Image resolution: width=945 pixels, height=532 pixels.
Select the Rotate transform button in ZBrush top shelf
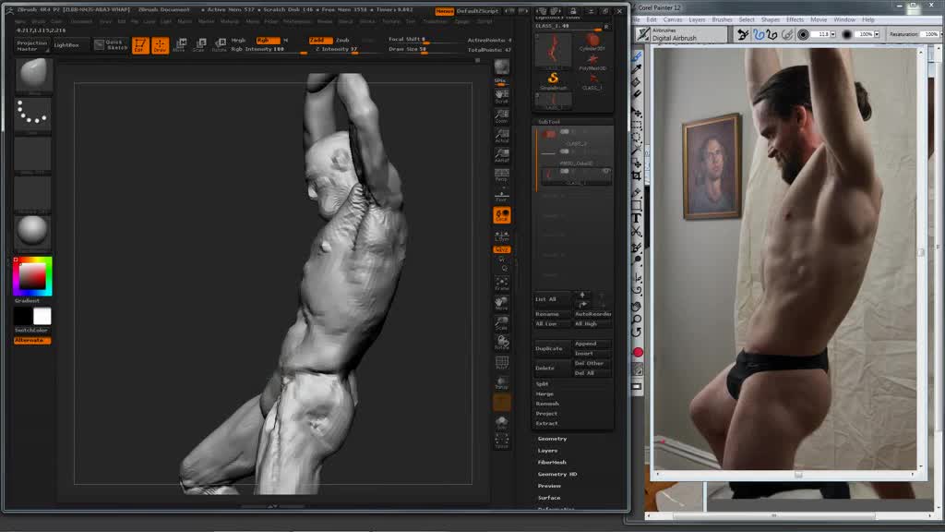click(x=220, y=45)
